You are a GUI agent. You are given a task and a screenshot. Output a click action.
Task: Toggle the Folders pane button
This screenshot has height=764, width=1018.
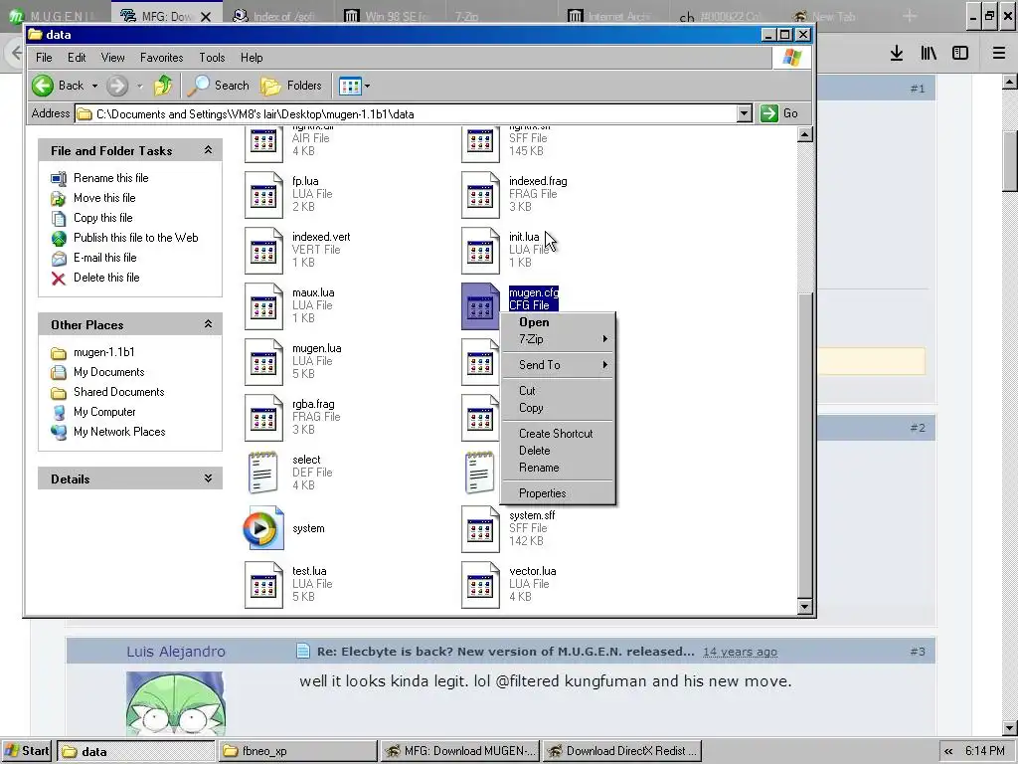[x=291, y=86]
